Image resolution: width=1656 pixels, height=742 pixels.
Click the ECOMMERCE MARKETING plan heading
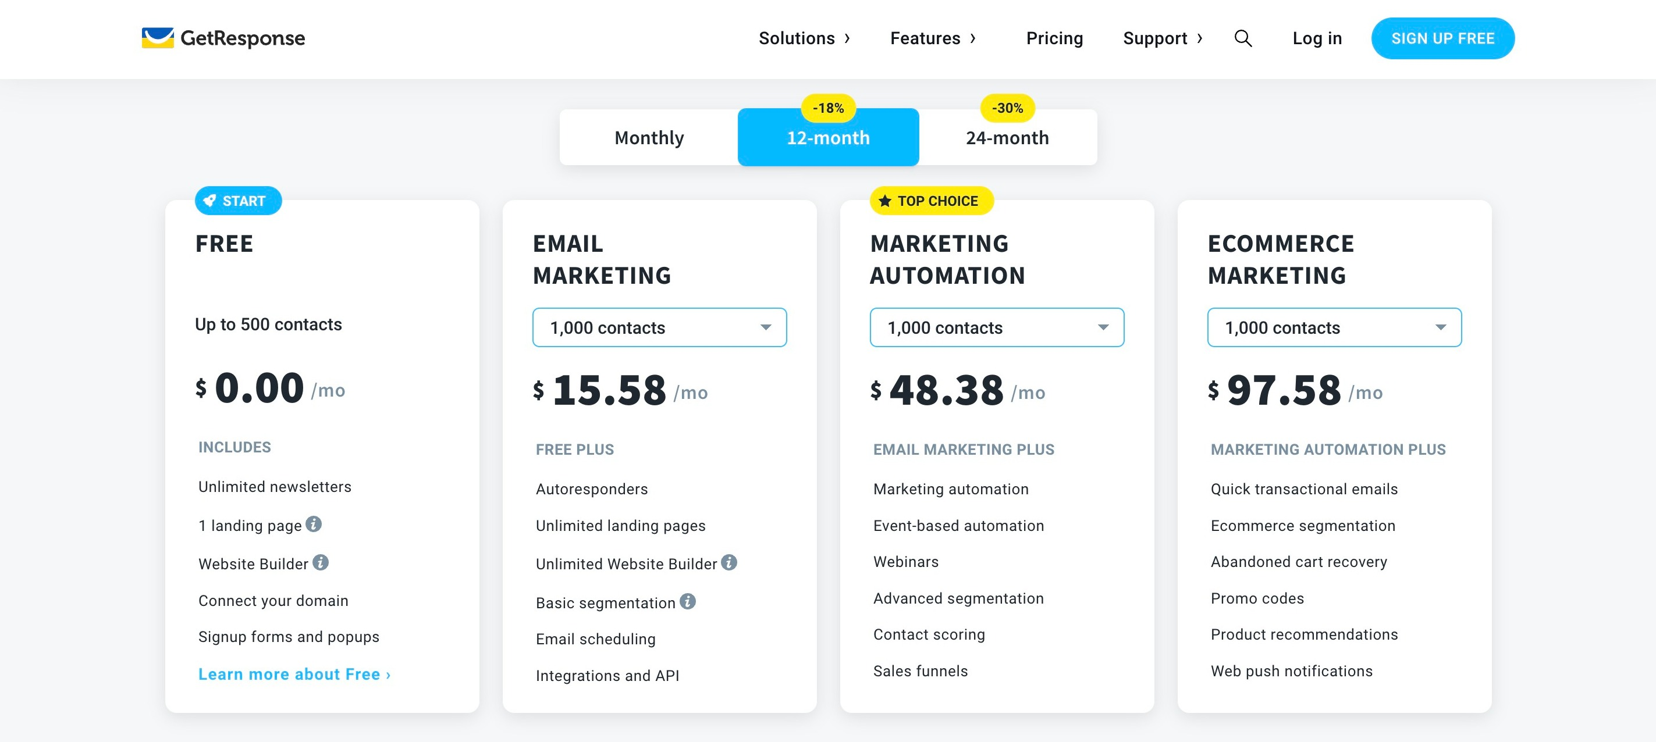(1281, 259)
